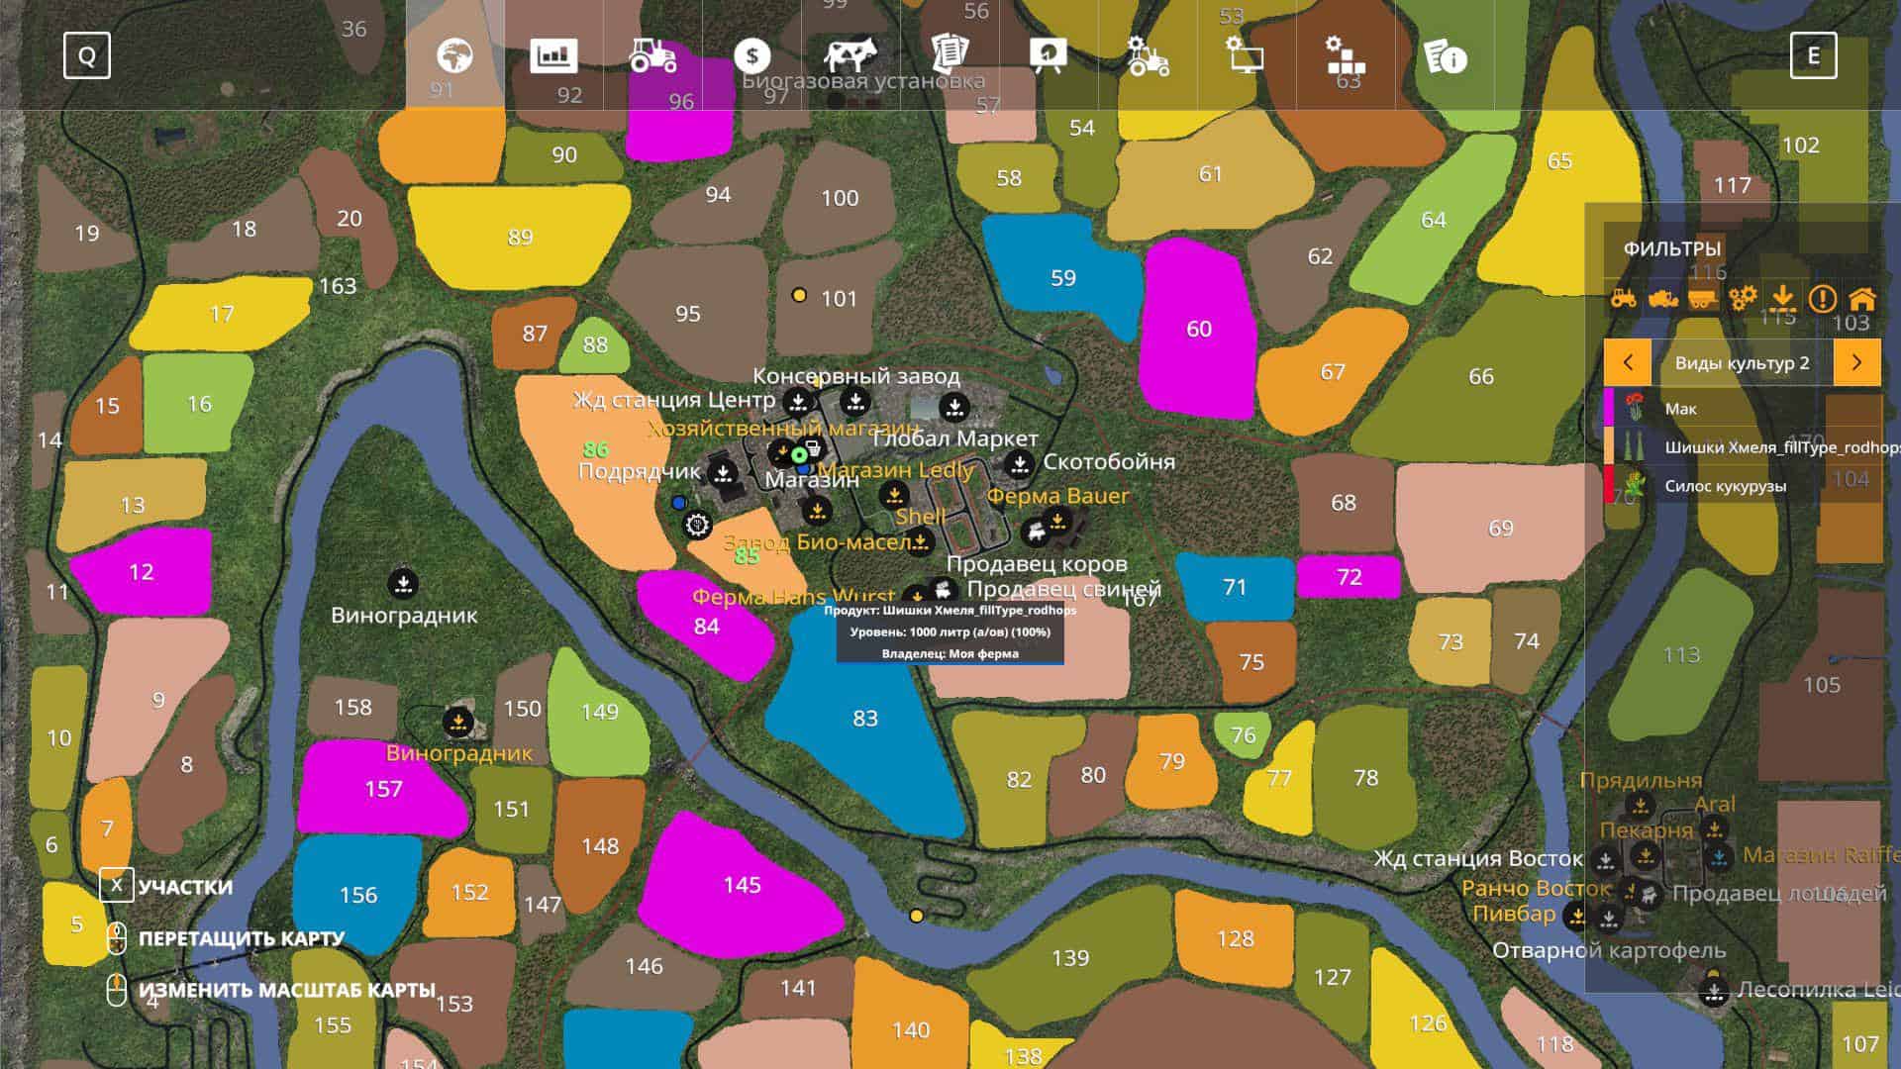The width and height of the screenshot is (1901, 1069).
Task: Select the magenta Мак crop color swatch
Action: [x=1609, y=408]
